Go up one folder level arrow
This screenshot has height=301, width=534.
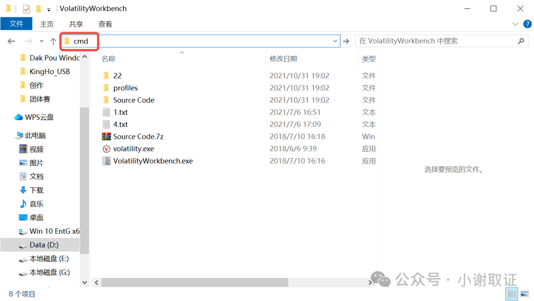tap(53, 41)
